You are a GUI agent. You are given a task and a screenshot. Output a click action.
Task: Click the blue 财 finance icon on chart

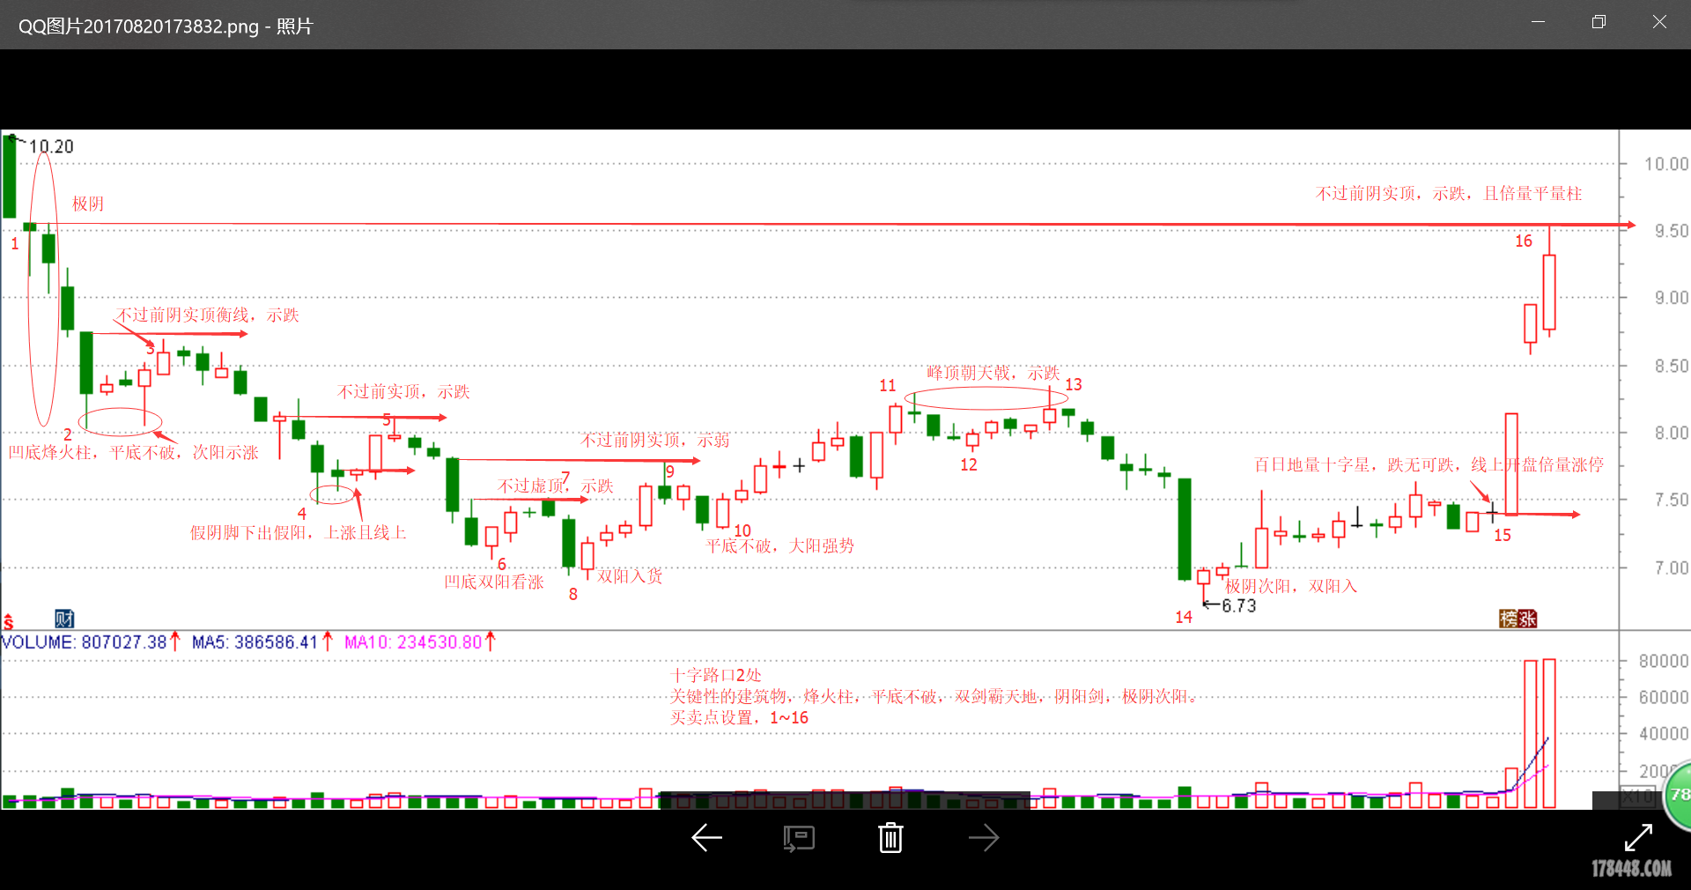point(64,619)
